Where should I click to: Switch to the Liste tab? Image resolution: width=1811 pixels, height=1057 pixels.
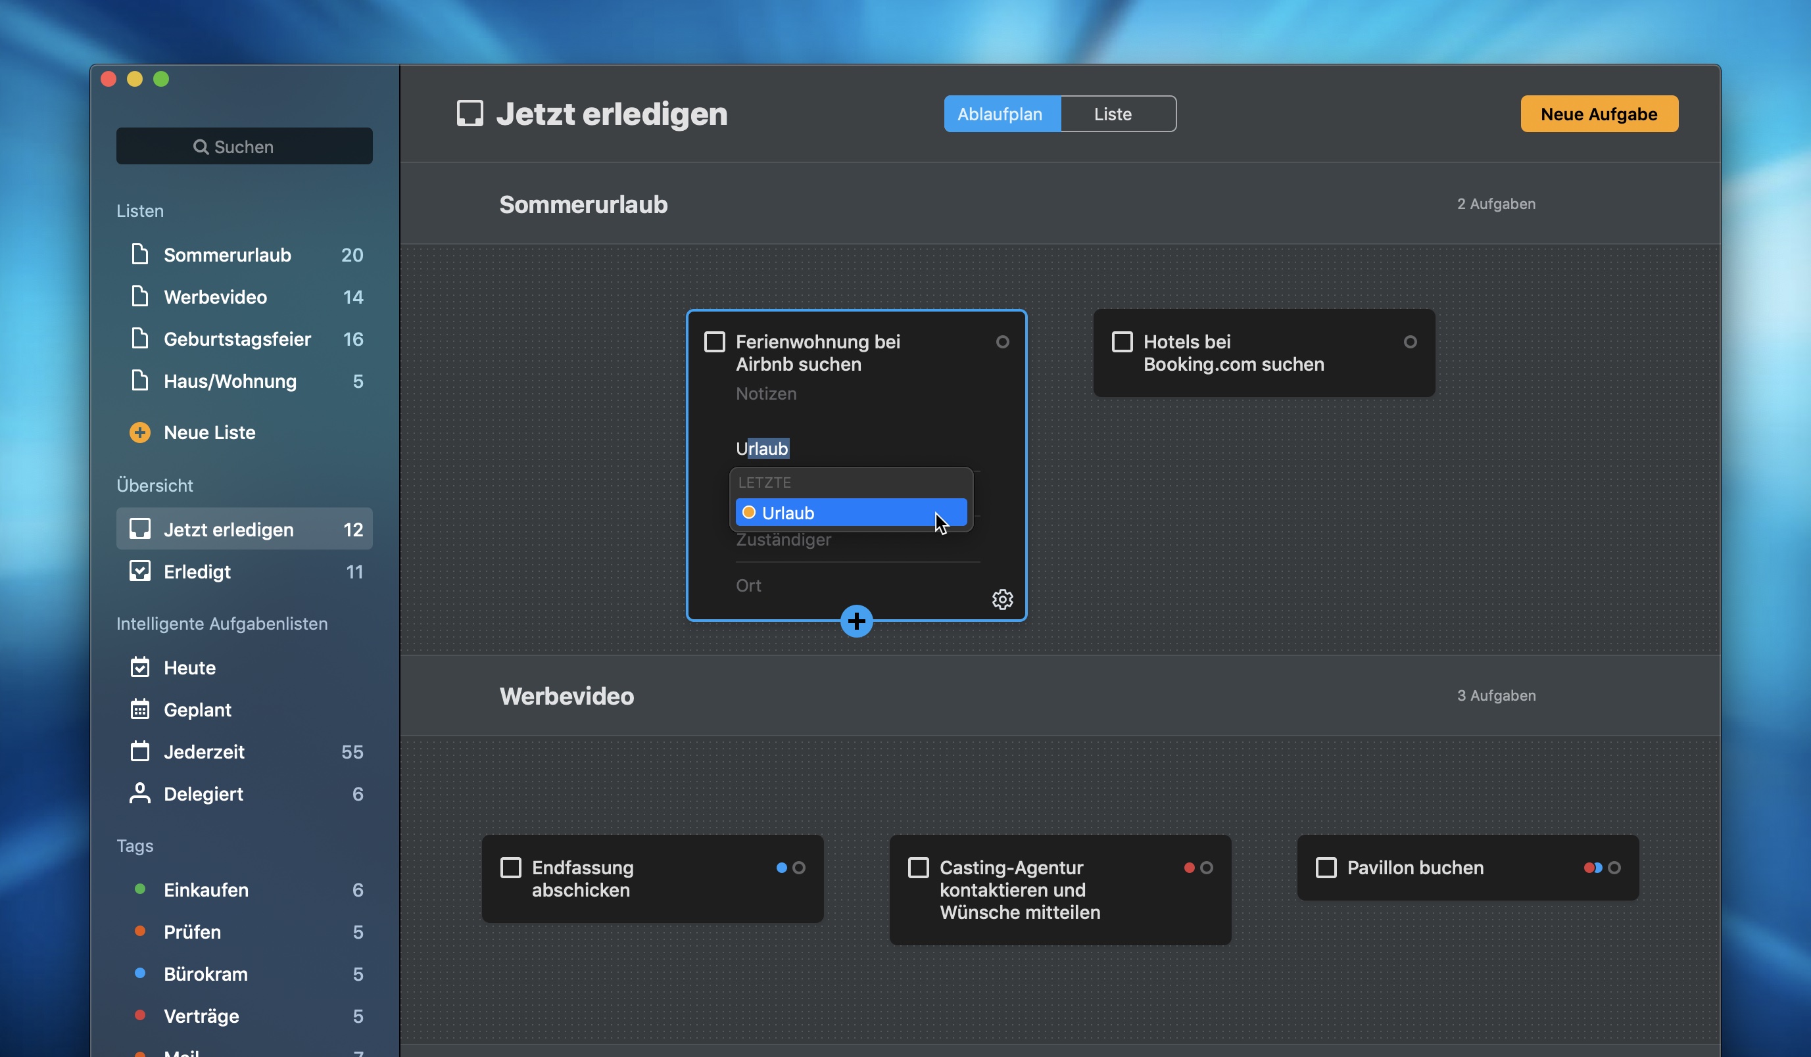[1113, 113]
